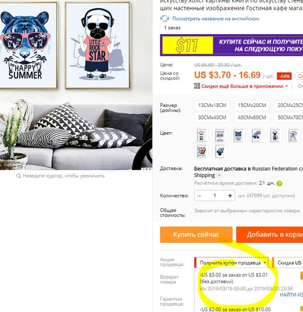Click the green question mark delivery help icon
This screenshot has height=312, width=303.
tap(280, 183)
